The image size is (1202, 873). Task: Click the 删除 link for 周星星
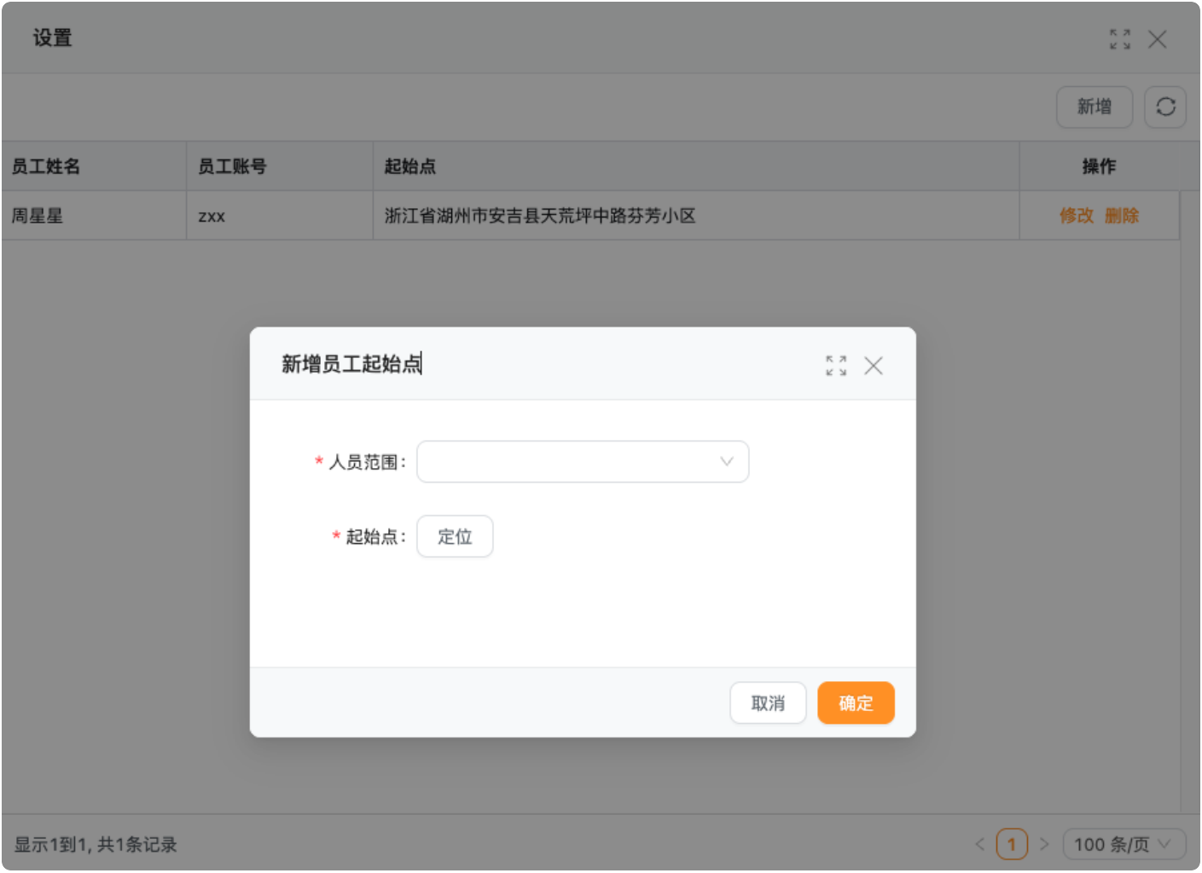click(1122, 216)
